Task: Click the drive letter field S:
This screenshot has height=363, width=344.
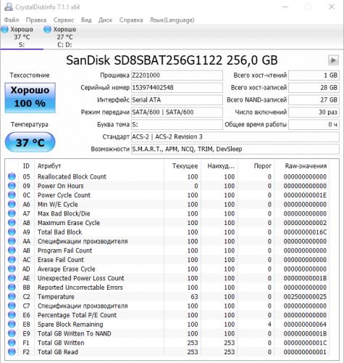Action: [177, 125]
